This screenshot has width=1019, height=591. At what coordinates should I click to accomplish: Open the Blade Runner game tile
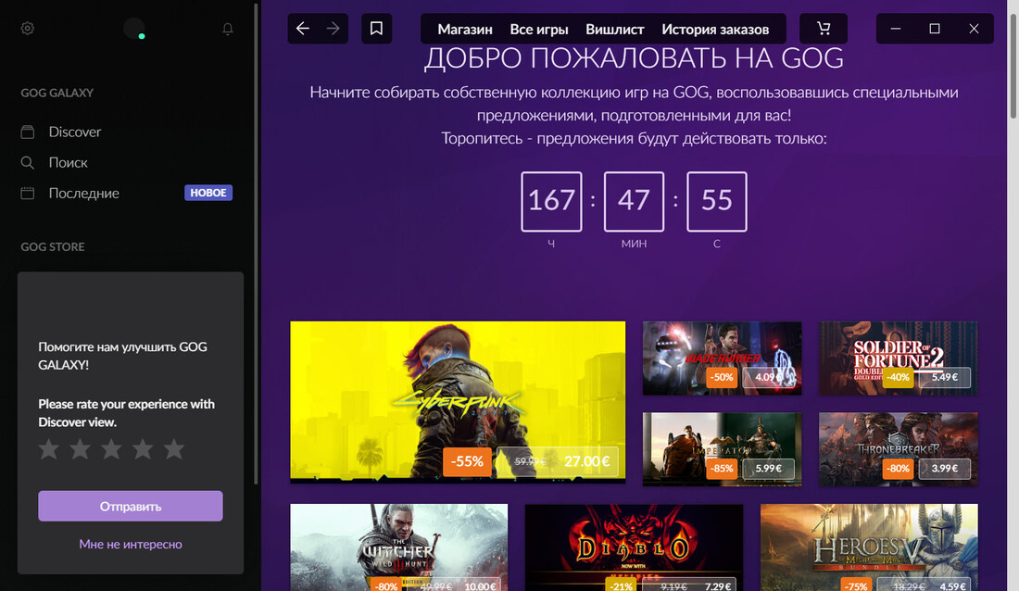[x=722, y=358]
